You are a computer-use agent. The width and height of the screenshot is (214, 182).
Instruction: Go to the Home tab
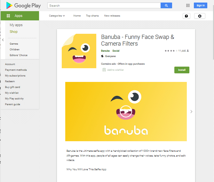click(77, 16)
